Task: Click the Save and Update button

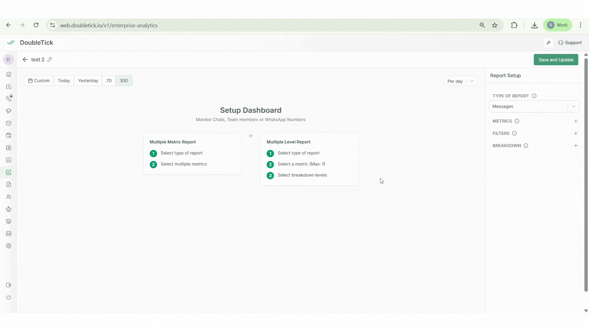Action: tap(556, 60)
